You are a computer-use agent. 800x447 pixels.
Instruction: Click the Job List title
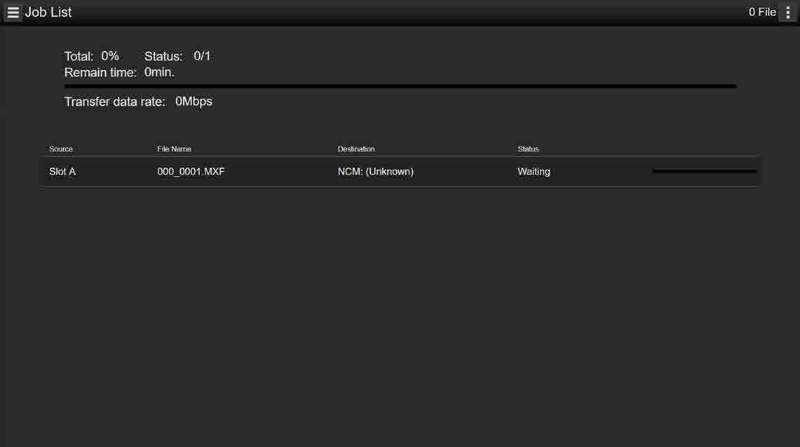pyautogui.click(x=48, y=12)
